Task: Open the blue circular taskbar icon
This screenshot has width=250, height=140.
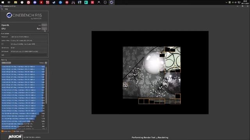Action: click(61, 2)
